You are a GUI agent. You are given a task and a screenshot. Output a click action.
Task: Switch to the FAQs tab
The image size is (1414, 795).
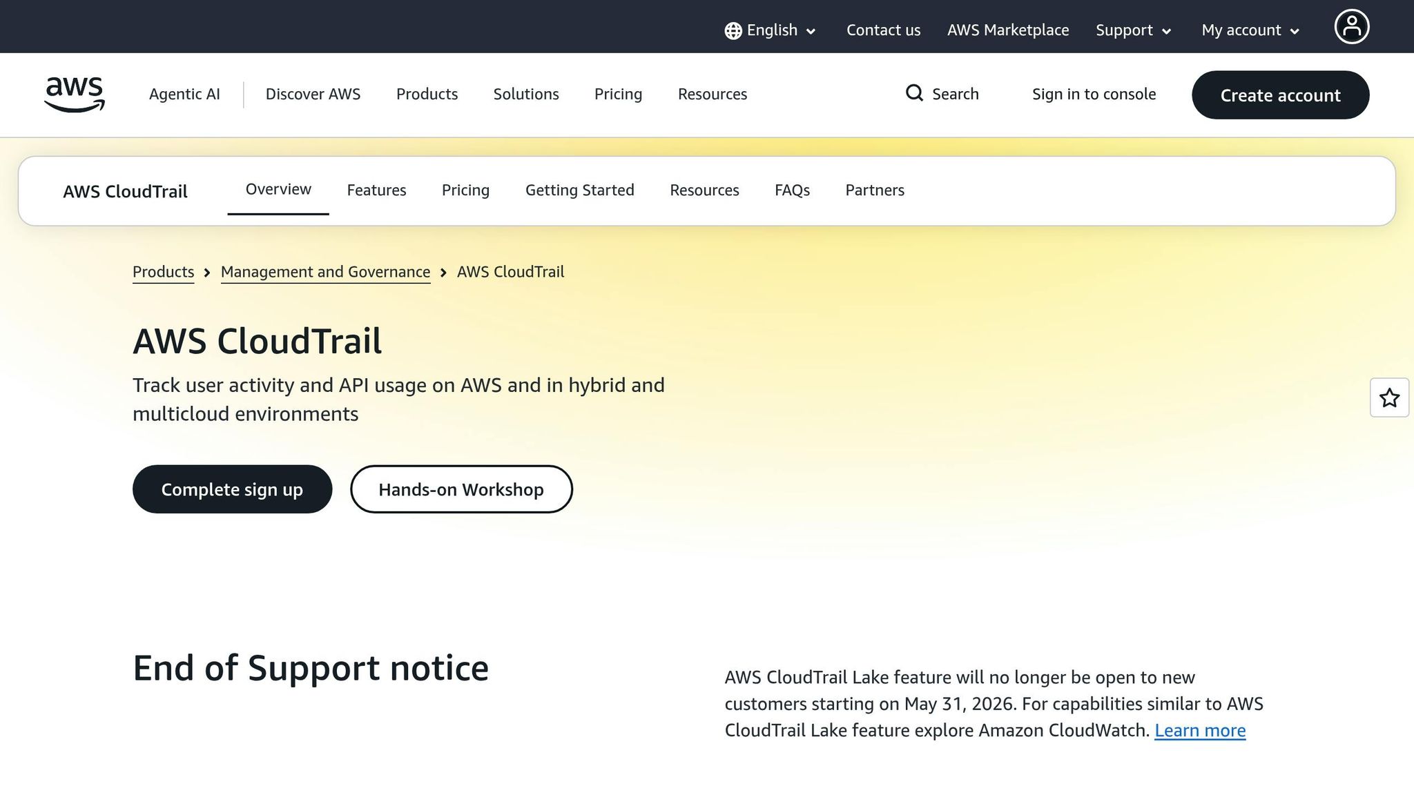(x=792, y=190)
